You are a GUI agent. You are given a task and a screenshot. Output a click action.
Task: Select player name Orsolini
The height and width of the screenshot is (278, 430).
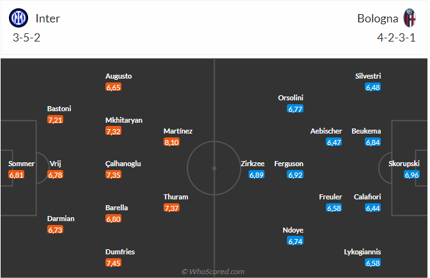pos(291,98)
